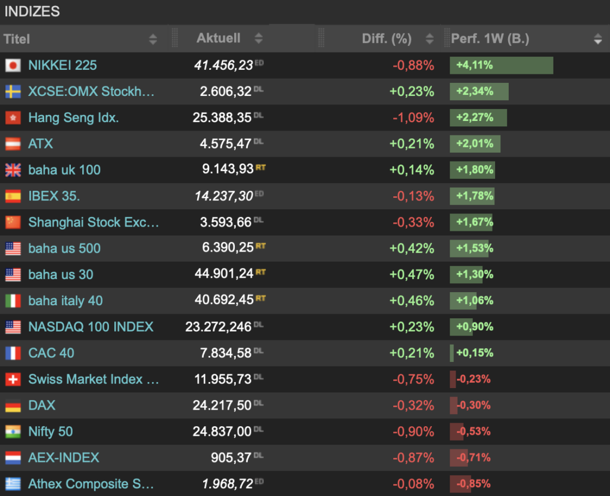Viewport: 610px width, 496px height.
Task: Open the NIKKEI 225 index link
Action: (63, 66)
